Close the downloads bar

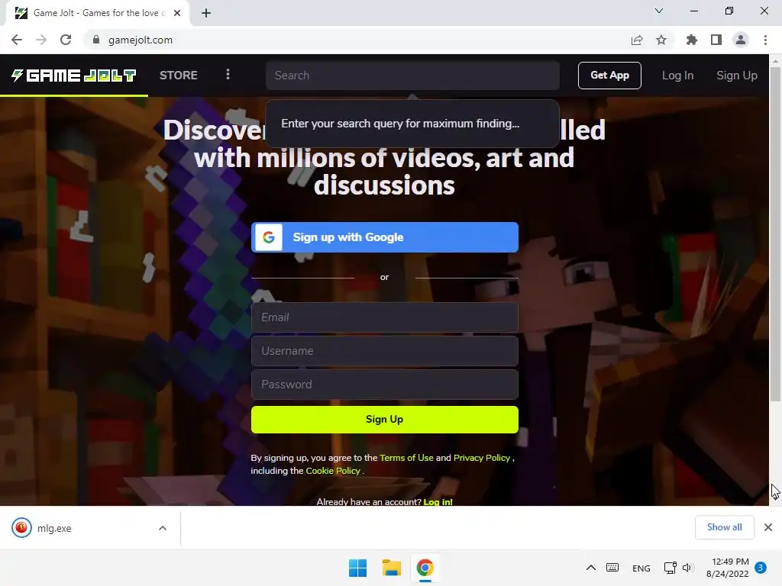[x=768, y=527]
